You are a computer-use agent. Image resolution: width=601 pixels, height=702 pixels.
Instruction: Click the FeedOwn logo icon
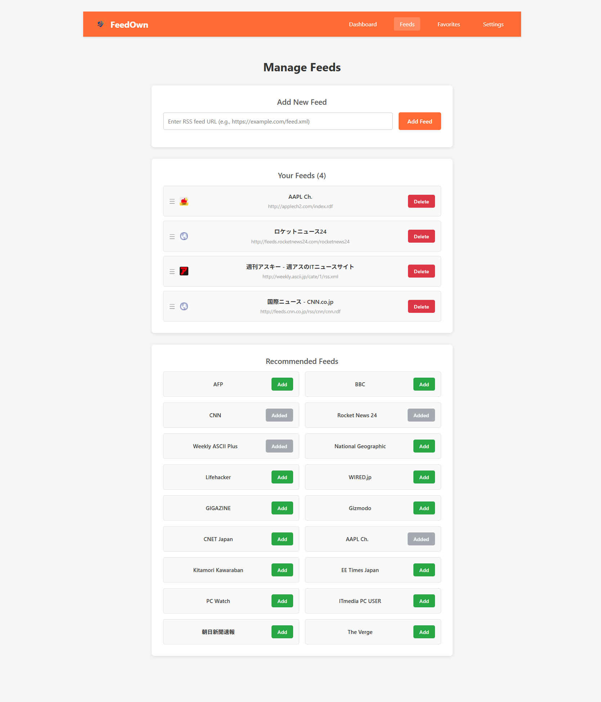[100, 24]
